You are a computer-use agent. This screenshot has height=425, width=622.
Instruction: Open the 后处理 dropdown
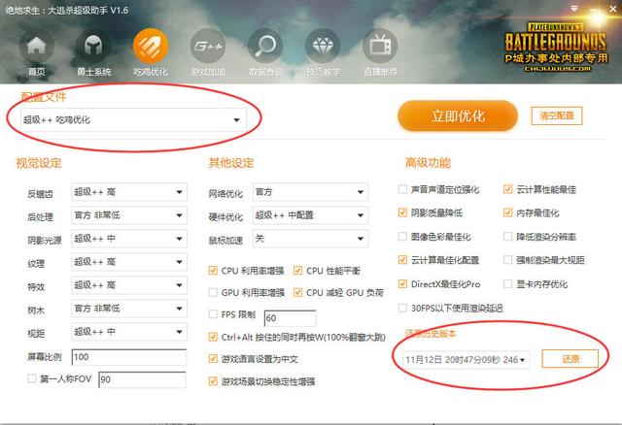coord(129,215)
